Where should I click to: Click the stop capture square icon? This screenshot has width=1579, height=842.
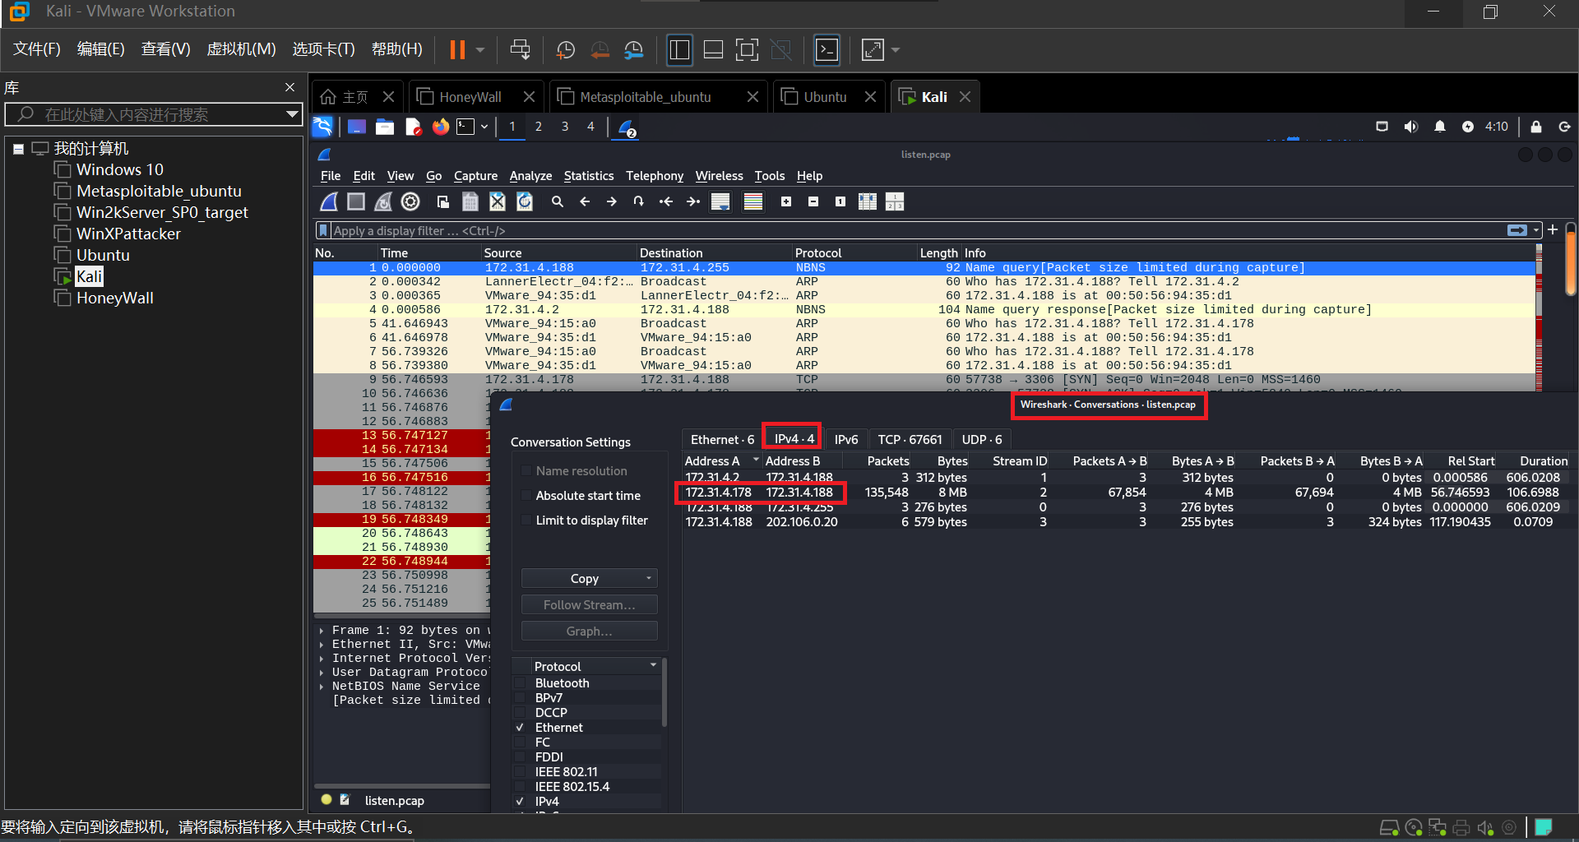[x=356, y=201]
